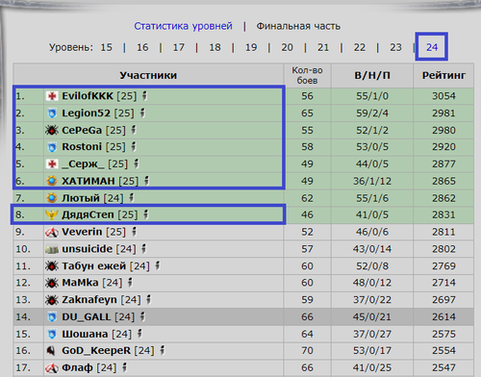This screenshot has height=377, width=481.
Task: Select level 20 tab
Action: (x=288, y=47)
